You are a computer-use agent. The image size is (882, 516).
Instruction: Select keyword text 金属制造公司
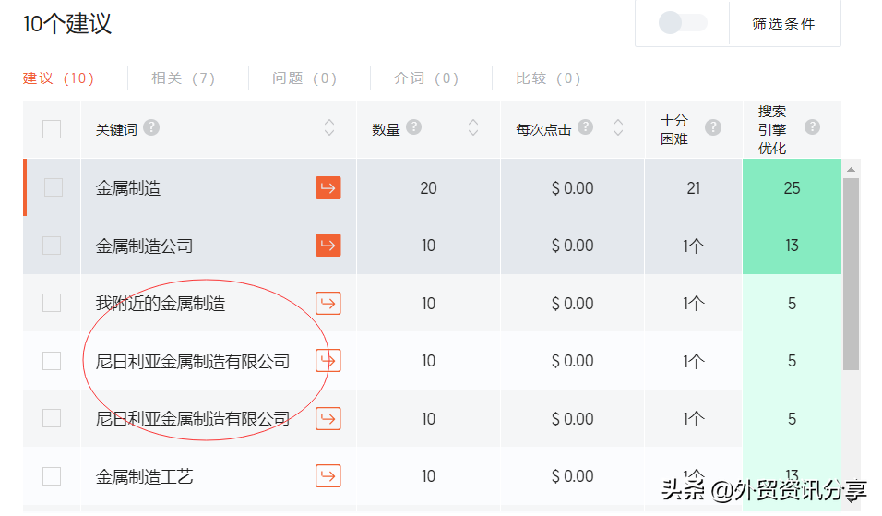point(144,246)
